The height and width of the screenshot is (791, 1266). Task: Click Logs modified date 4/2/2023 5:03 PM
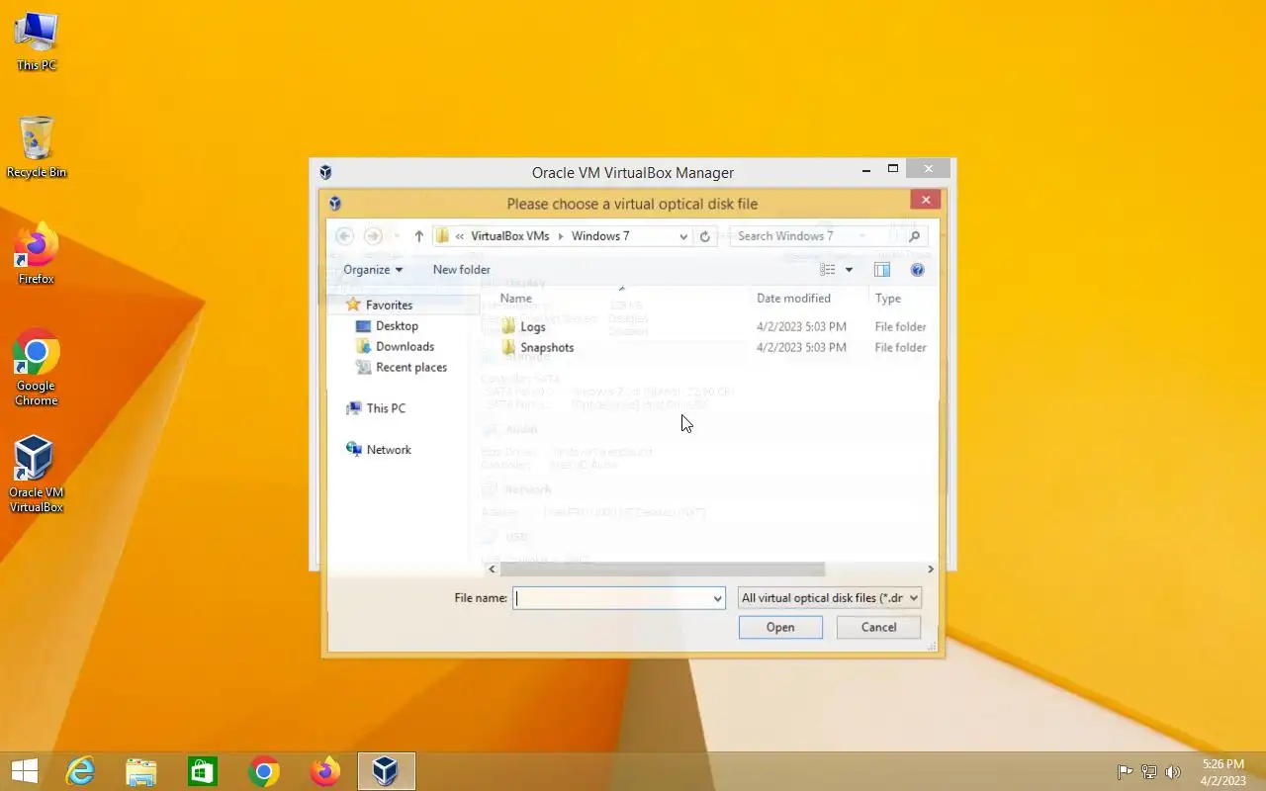801,327
